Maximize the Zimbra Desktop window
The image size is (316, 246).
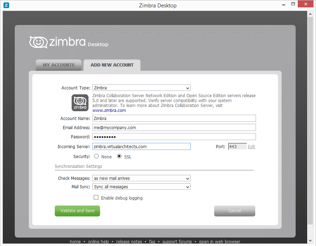(x=293, y=4)
